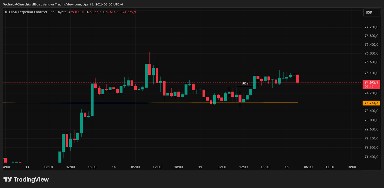Click the 77.200,0 price axis label
Image resolution: width=384 pixels, height=188 pixels.
coord(372,27)
